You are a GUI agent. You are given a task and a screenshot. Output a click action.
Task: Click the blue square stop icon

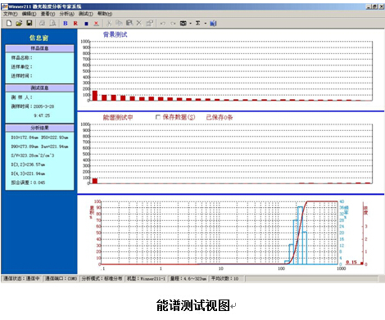pyautogui.click(x=86, y=24)
